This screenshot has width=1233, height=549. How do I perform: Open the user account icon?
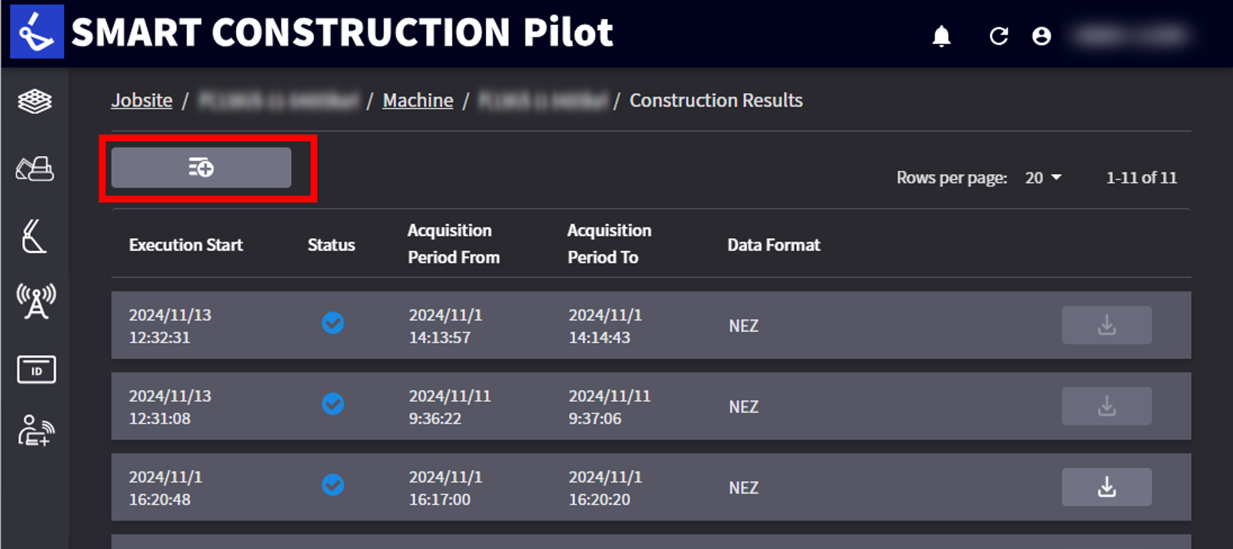(x=1041, y=36)
